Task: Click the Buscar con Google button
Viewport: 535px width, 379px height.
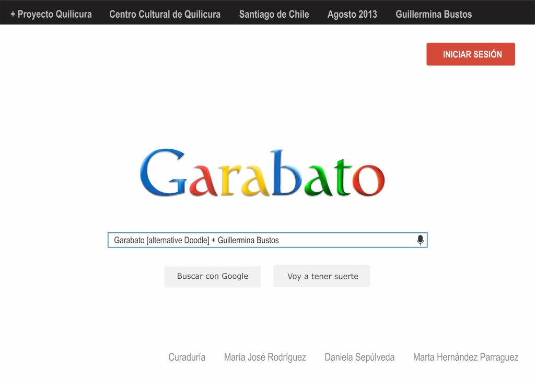Action: pyautogui.click(x=213, y=276)
